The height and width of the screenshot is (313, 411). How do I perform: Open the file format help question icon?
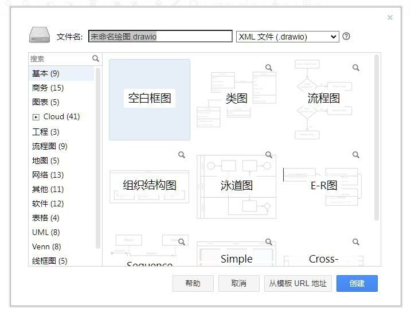[346, 36]
